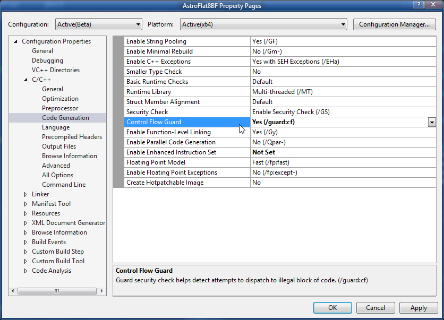Collapse the C/C++ tree node
The width and height of the screenshot is (444, 320).
(x=26, y=80)
